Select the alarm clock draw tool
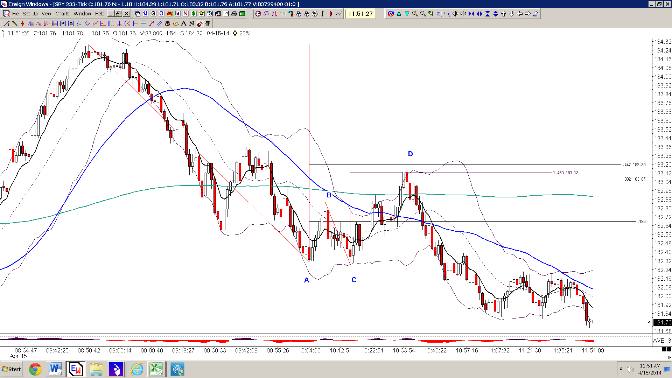Screen dimensions: 672x378 click(167, 23)
